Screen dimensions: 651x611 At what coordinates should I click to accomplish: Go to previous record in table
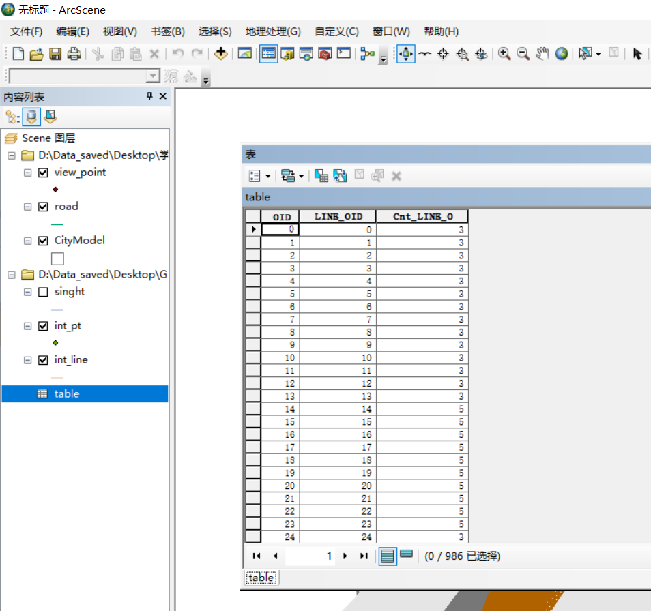[275, 556]
